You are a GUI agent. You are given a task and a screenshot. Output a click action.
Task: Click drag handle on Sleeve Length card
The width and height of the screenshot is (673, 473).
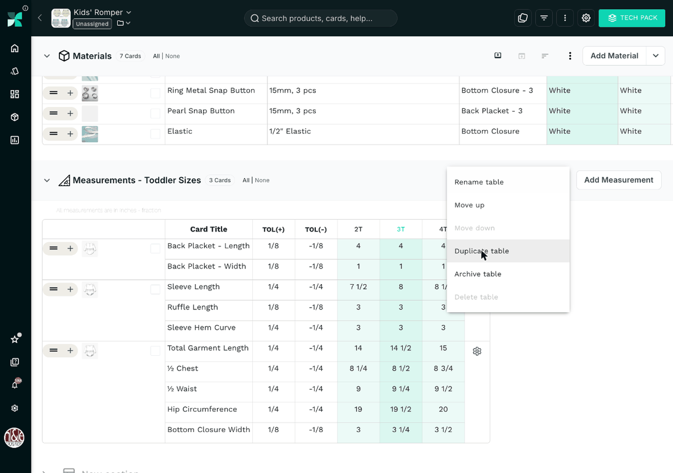[x=53, y=290]
